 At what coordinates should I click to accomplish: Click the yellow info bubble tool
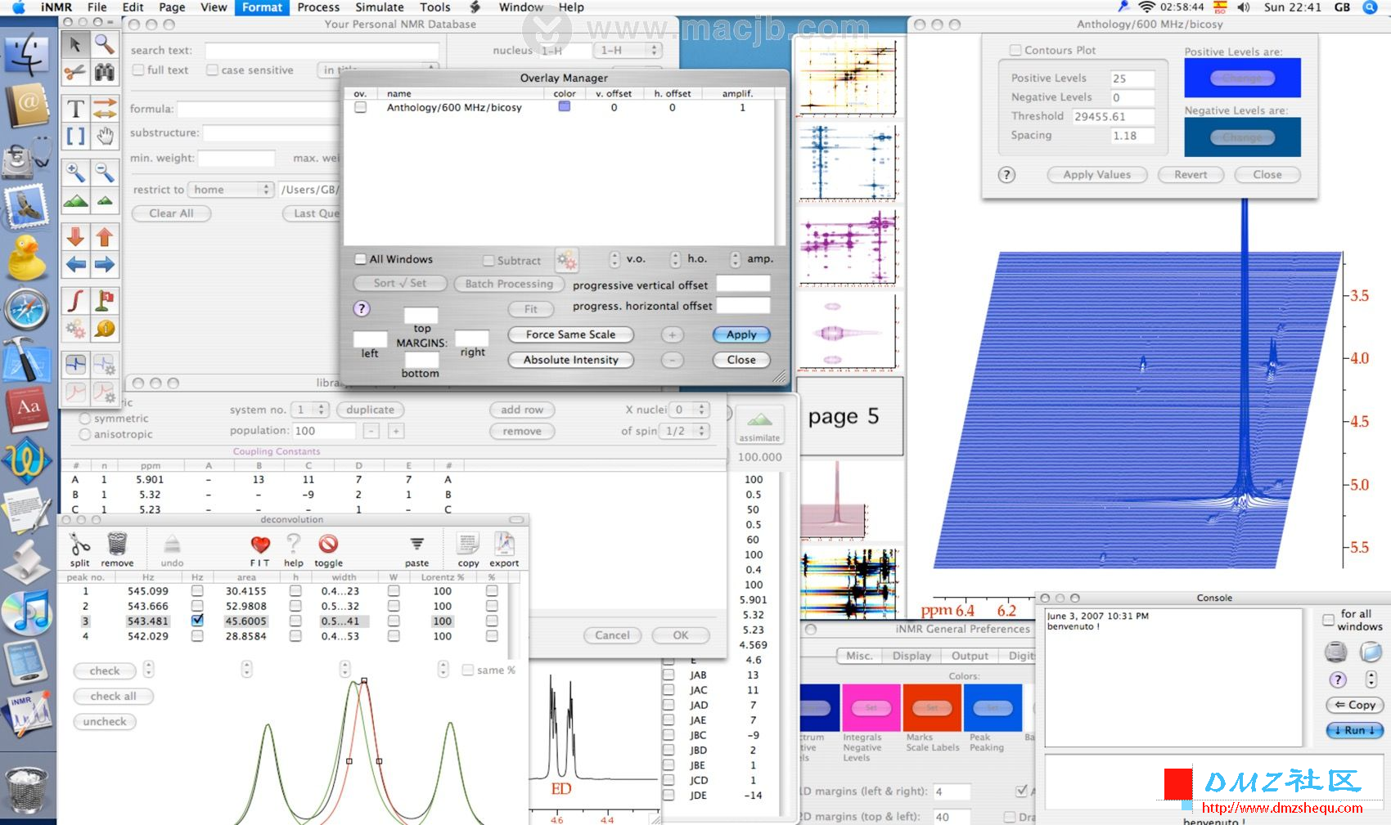(105, 329)
